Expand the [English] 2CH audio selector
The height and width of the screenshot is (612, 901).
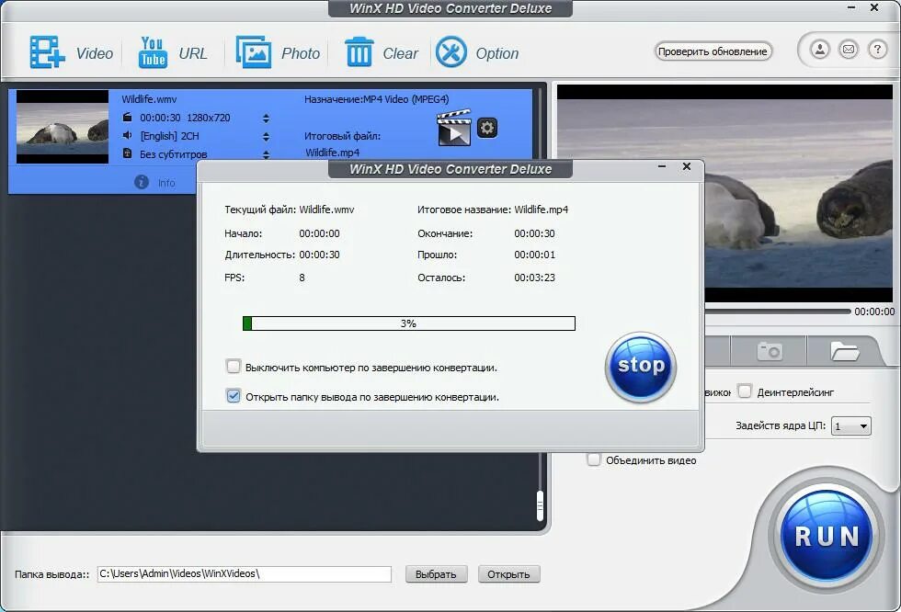[266, 137]
